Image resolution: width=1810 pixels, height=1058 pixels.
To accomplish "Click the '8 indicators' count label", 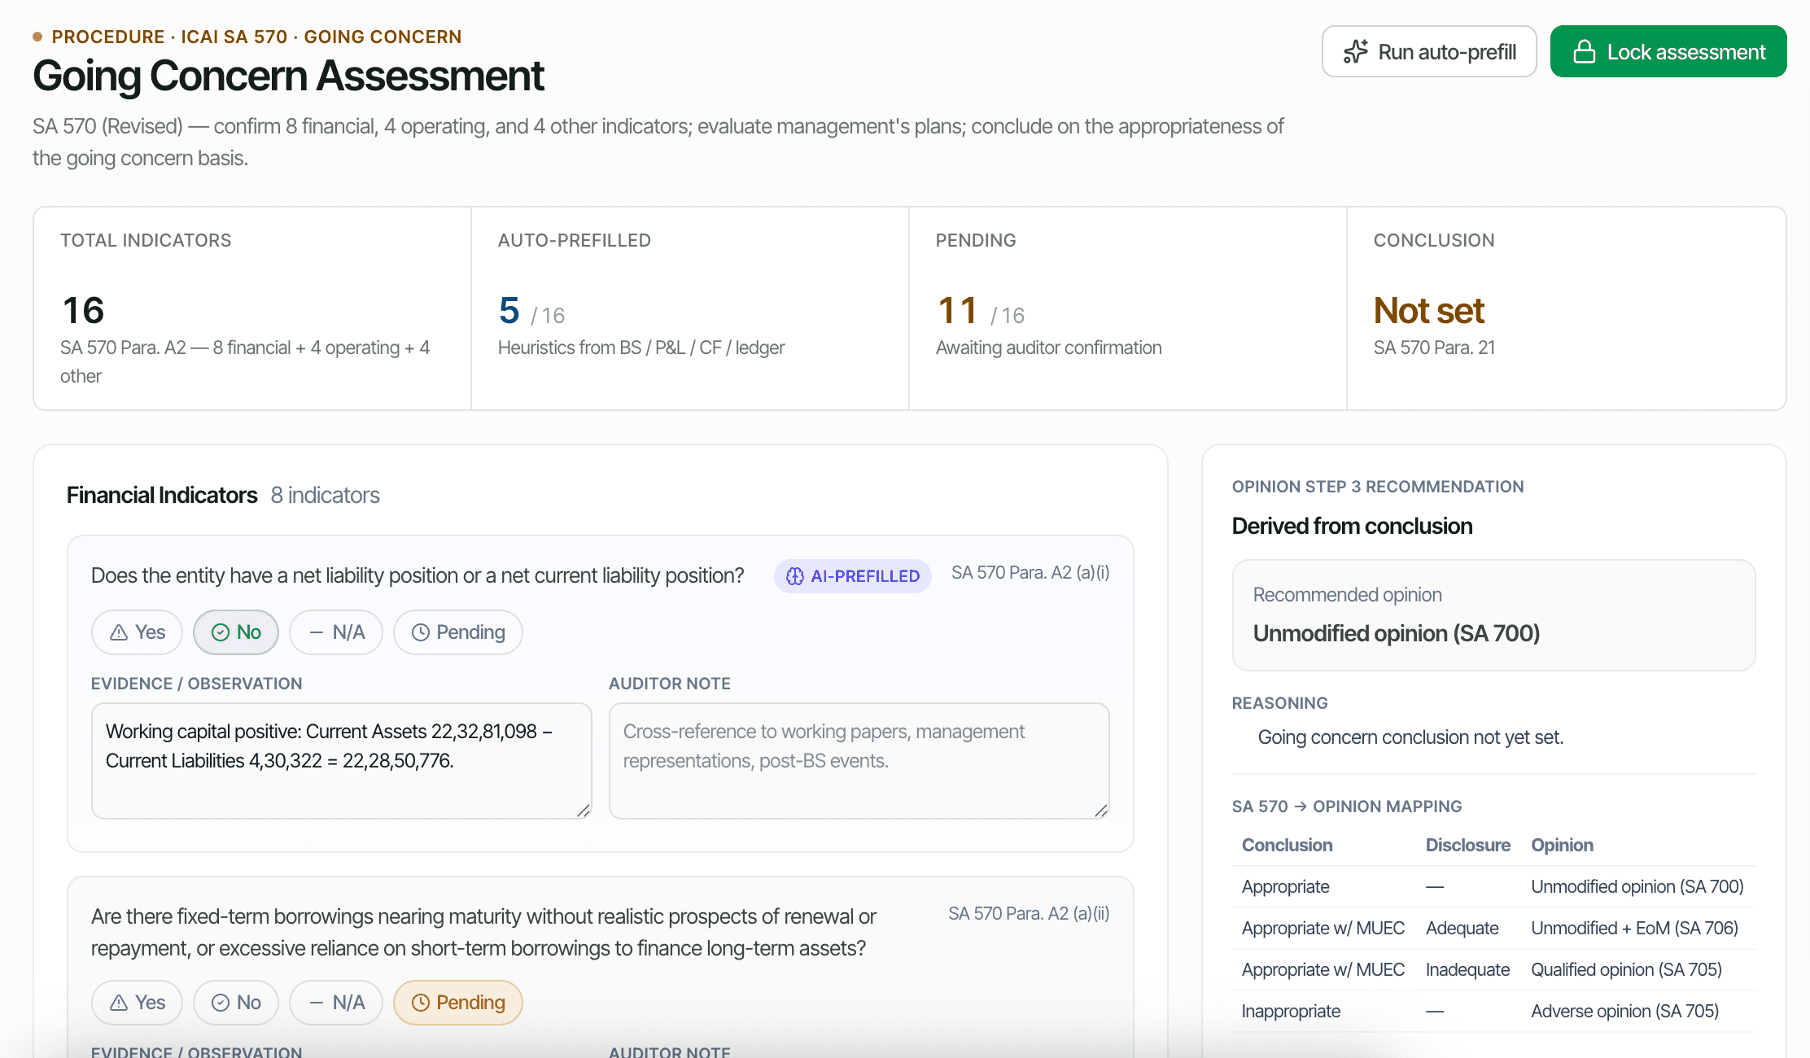I will [x=326, y=495].
